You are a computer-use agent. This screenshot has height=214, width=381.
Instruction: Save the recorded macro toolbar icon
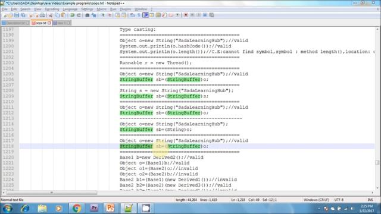[212, 15]
